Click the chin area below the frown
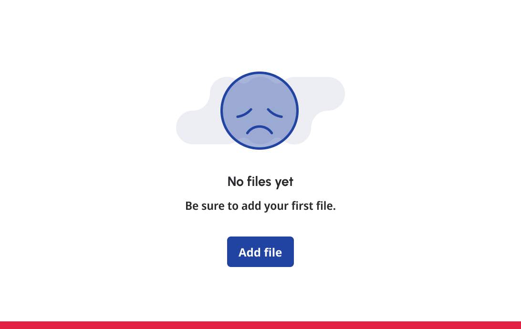521x329 pixels. point(260,141)
